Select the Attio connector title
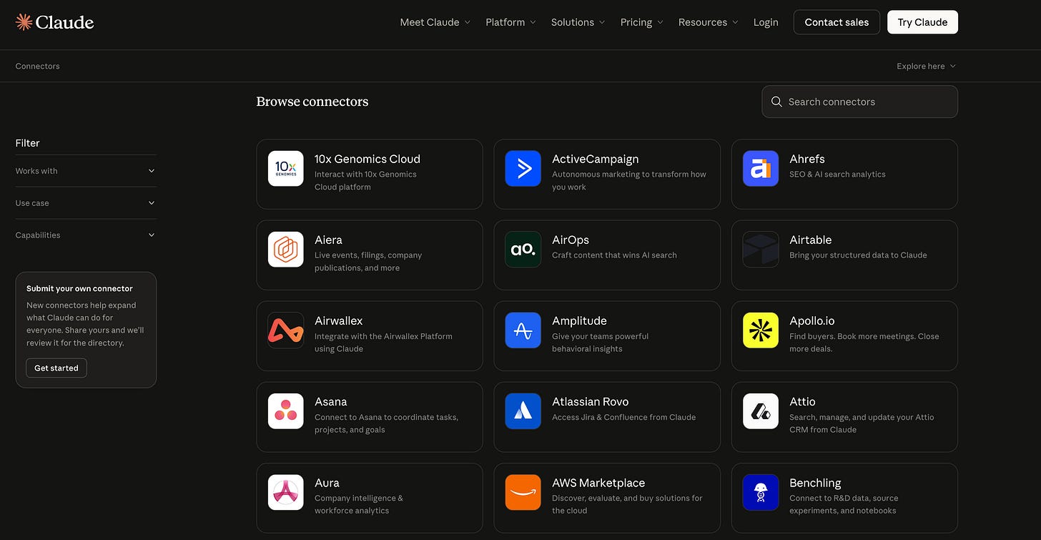 pyautogui.click(x=802, y=401)
